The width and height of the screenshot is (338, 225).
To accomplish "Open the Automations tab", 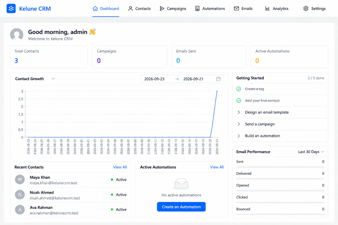I will (x=210, y=8).
